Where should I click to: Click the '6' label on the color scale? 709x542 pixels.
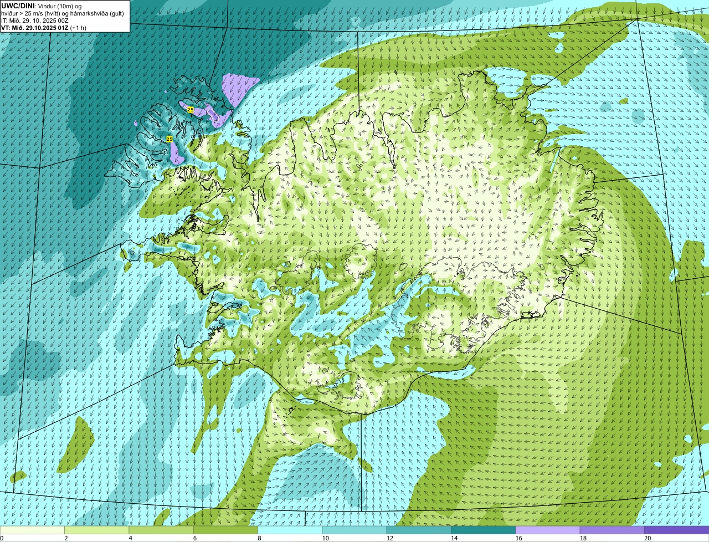[x=195, y=538]
